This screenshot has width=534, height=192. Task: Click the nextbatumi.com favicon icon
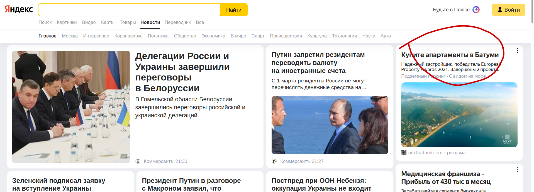(x=404, y=153)
